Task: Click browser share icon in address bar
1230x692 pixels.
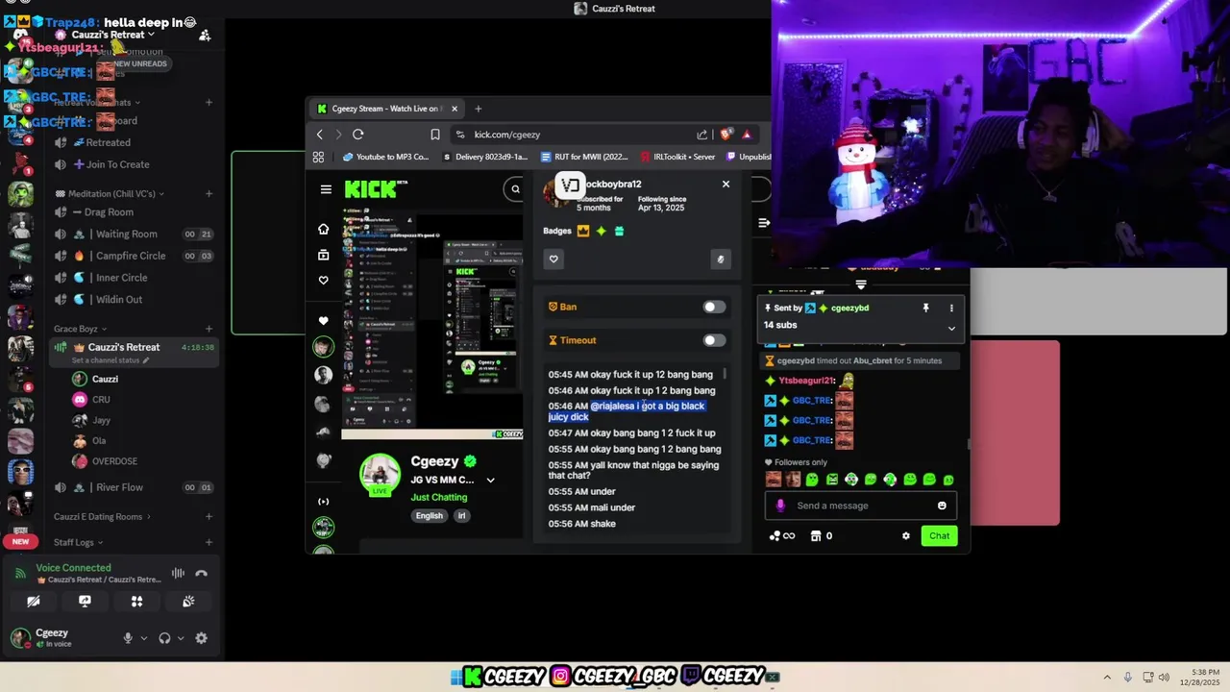Action: (702, 135)
